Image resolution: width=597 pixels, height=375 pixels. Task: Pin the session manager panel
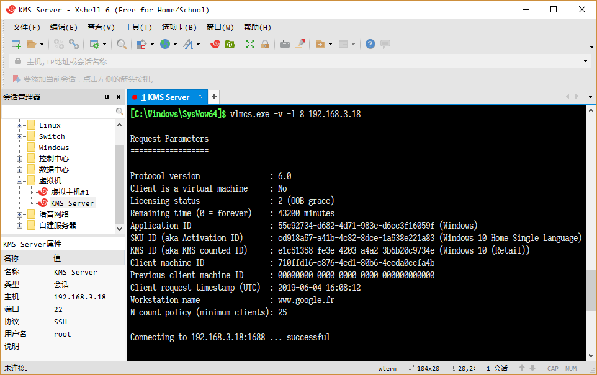[x=107, y=97]
